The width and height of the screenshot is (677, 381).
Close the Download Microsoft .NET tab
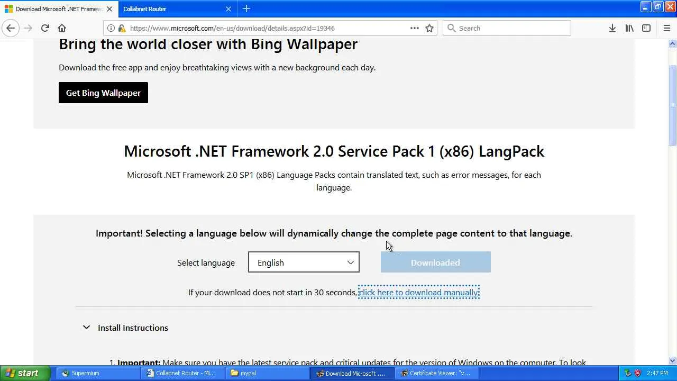[x=110, y=9]
